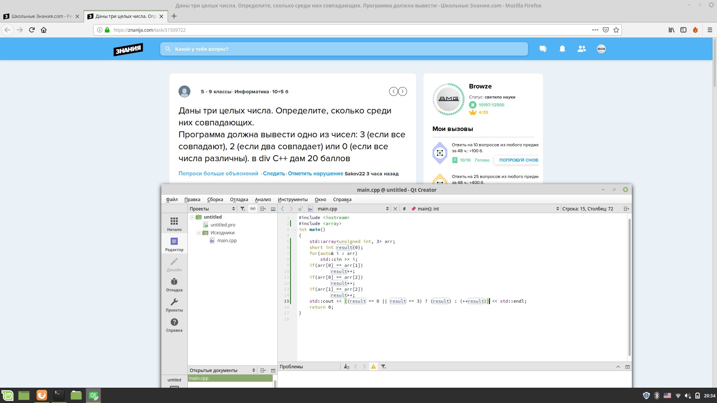Go to next question arrow
Image resolution: width=717 pixels, height=403 pixels.
403,91
